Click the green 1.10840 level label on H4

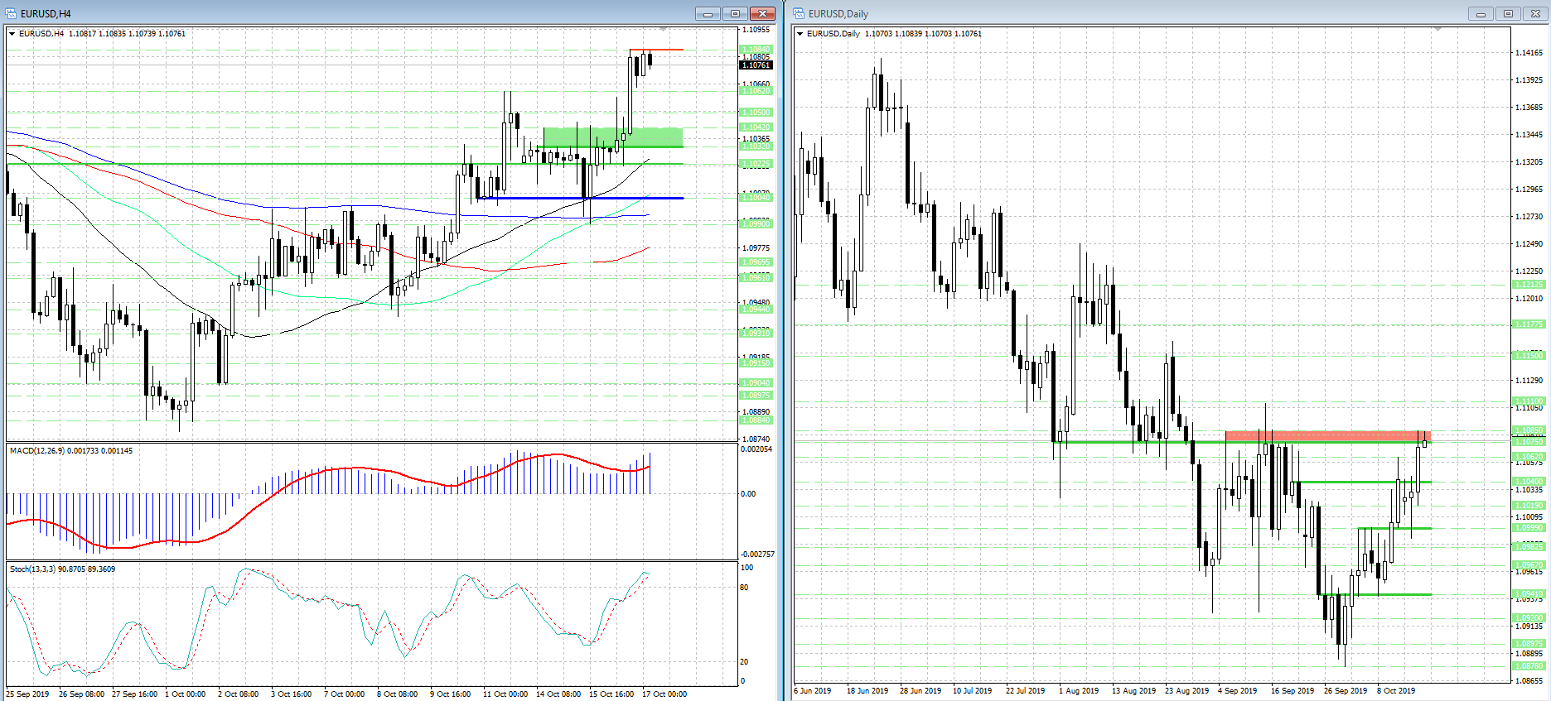tap(756, 50)
